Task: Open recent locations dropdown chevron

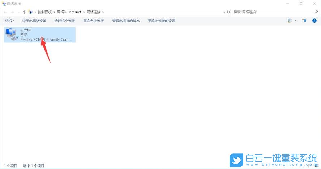Action: click(x=18, y=12)
